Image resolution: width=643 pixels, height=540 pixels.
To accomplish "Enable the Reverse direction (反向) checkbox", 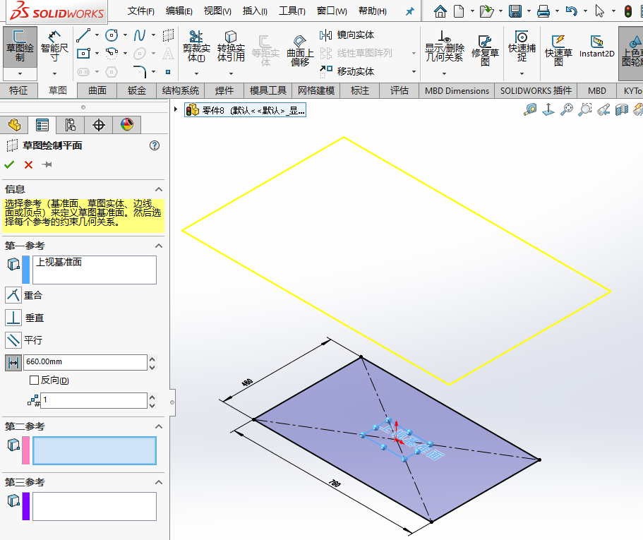I will tap(35, 380).
